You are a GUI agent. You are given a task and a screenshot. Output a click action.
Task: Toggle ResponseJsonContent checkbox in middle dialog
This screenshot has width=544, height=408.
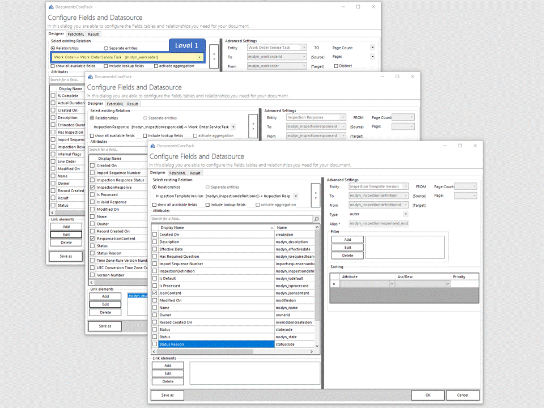pos(92,239)
